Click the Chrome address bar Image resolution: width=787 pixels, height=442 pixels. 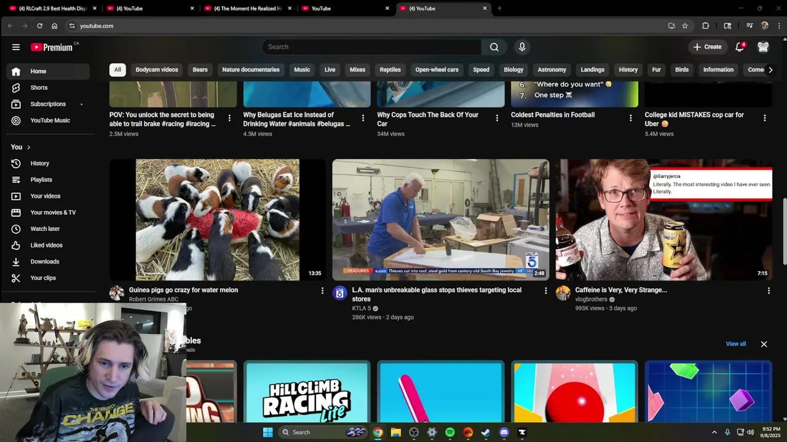click(x=369, y=26)
